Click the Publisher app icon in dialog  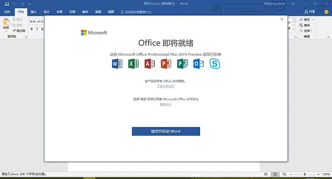tap(182, 64)
